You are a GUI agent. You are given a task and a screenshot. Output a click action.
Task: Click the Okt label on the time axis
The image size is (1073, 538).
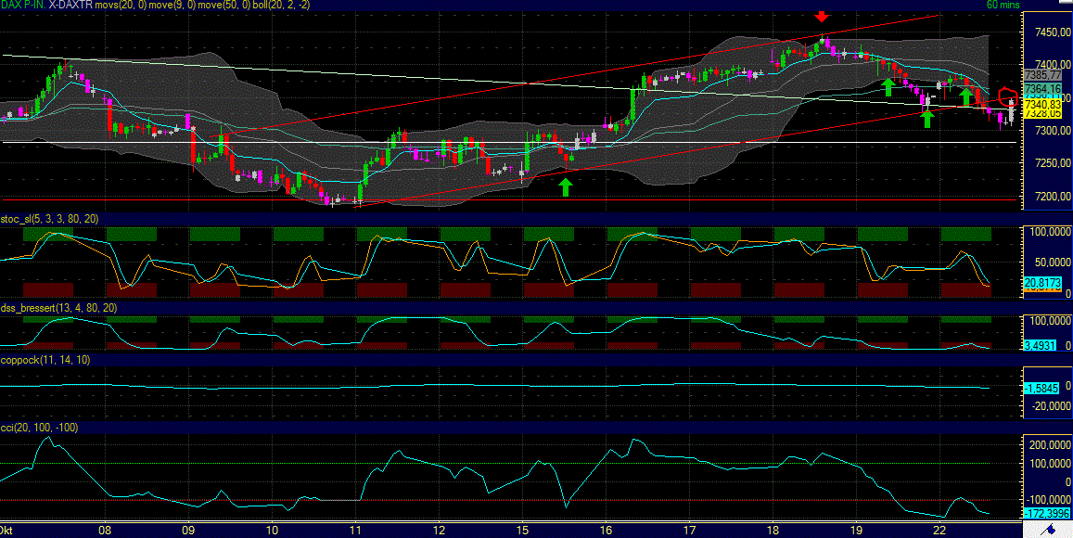(7, 530)
